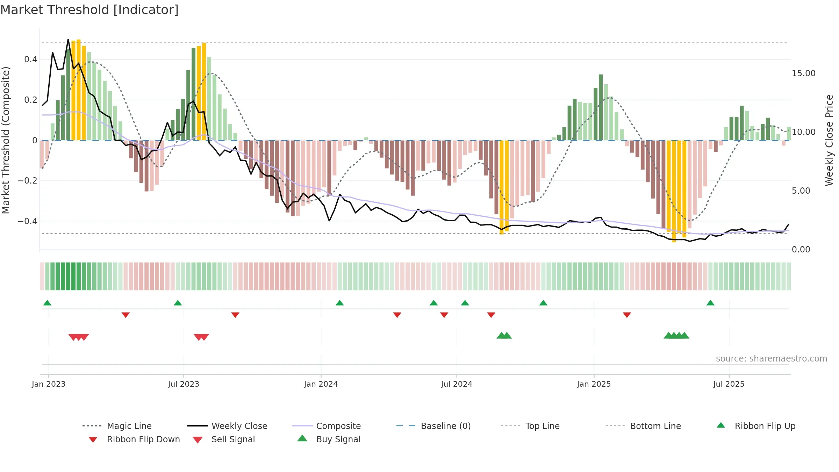
Task: Click the red flip-down triangle near Sep 2023
Action: tap(235, 315)
